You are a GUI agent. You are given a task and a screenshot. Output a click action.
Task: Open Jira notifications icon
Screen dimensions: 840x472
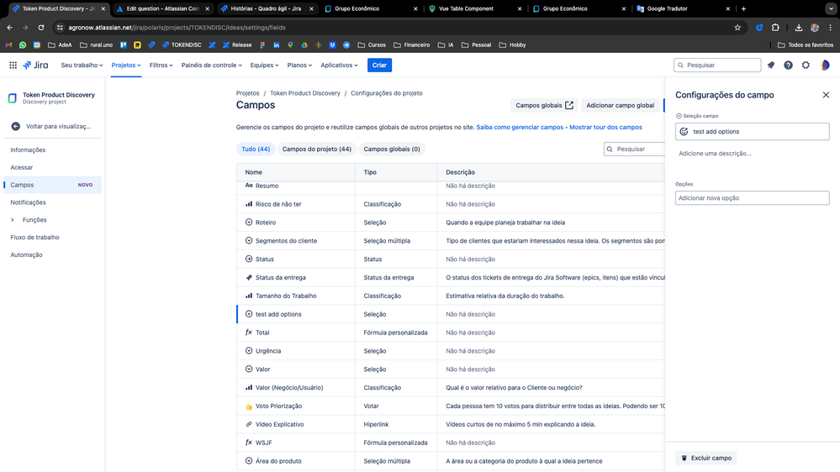coord(771,66)
